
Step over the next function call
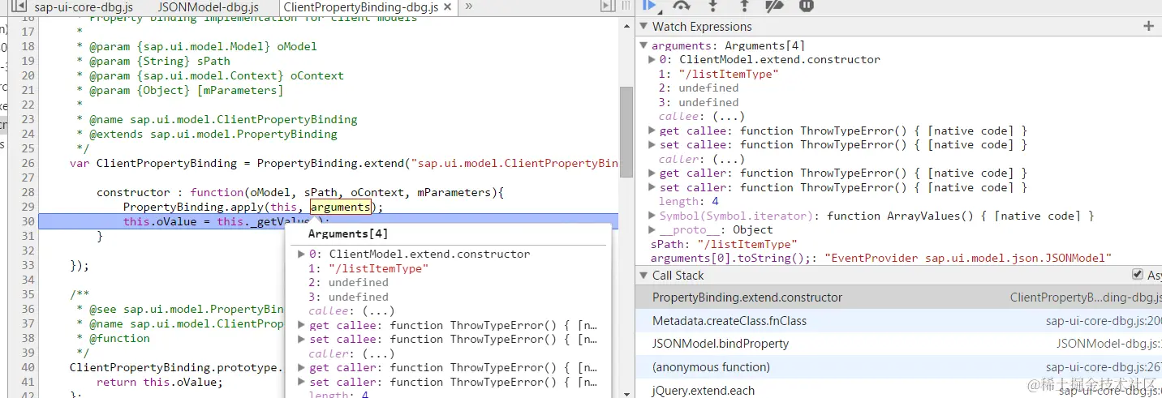pyautogui.click(x=682, y=5)
